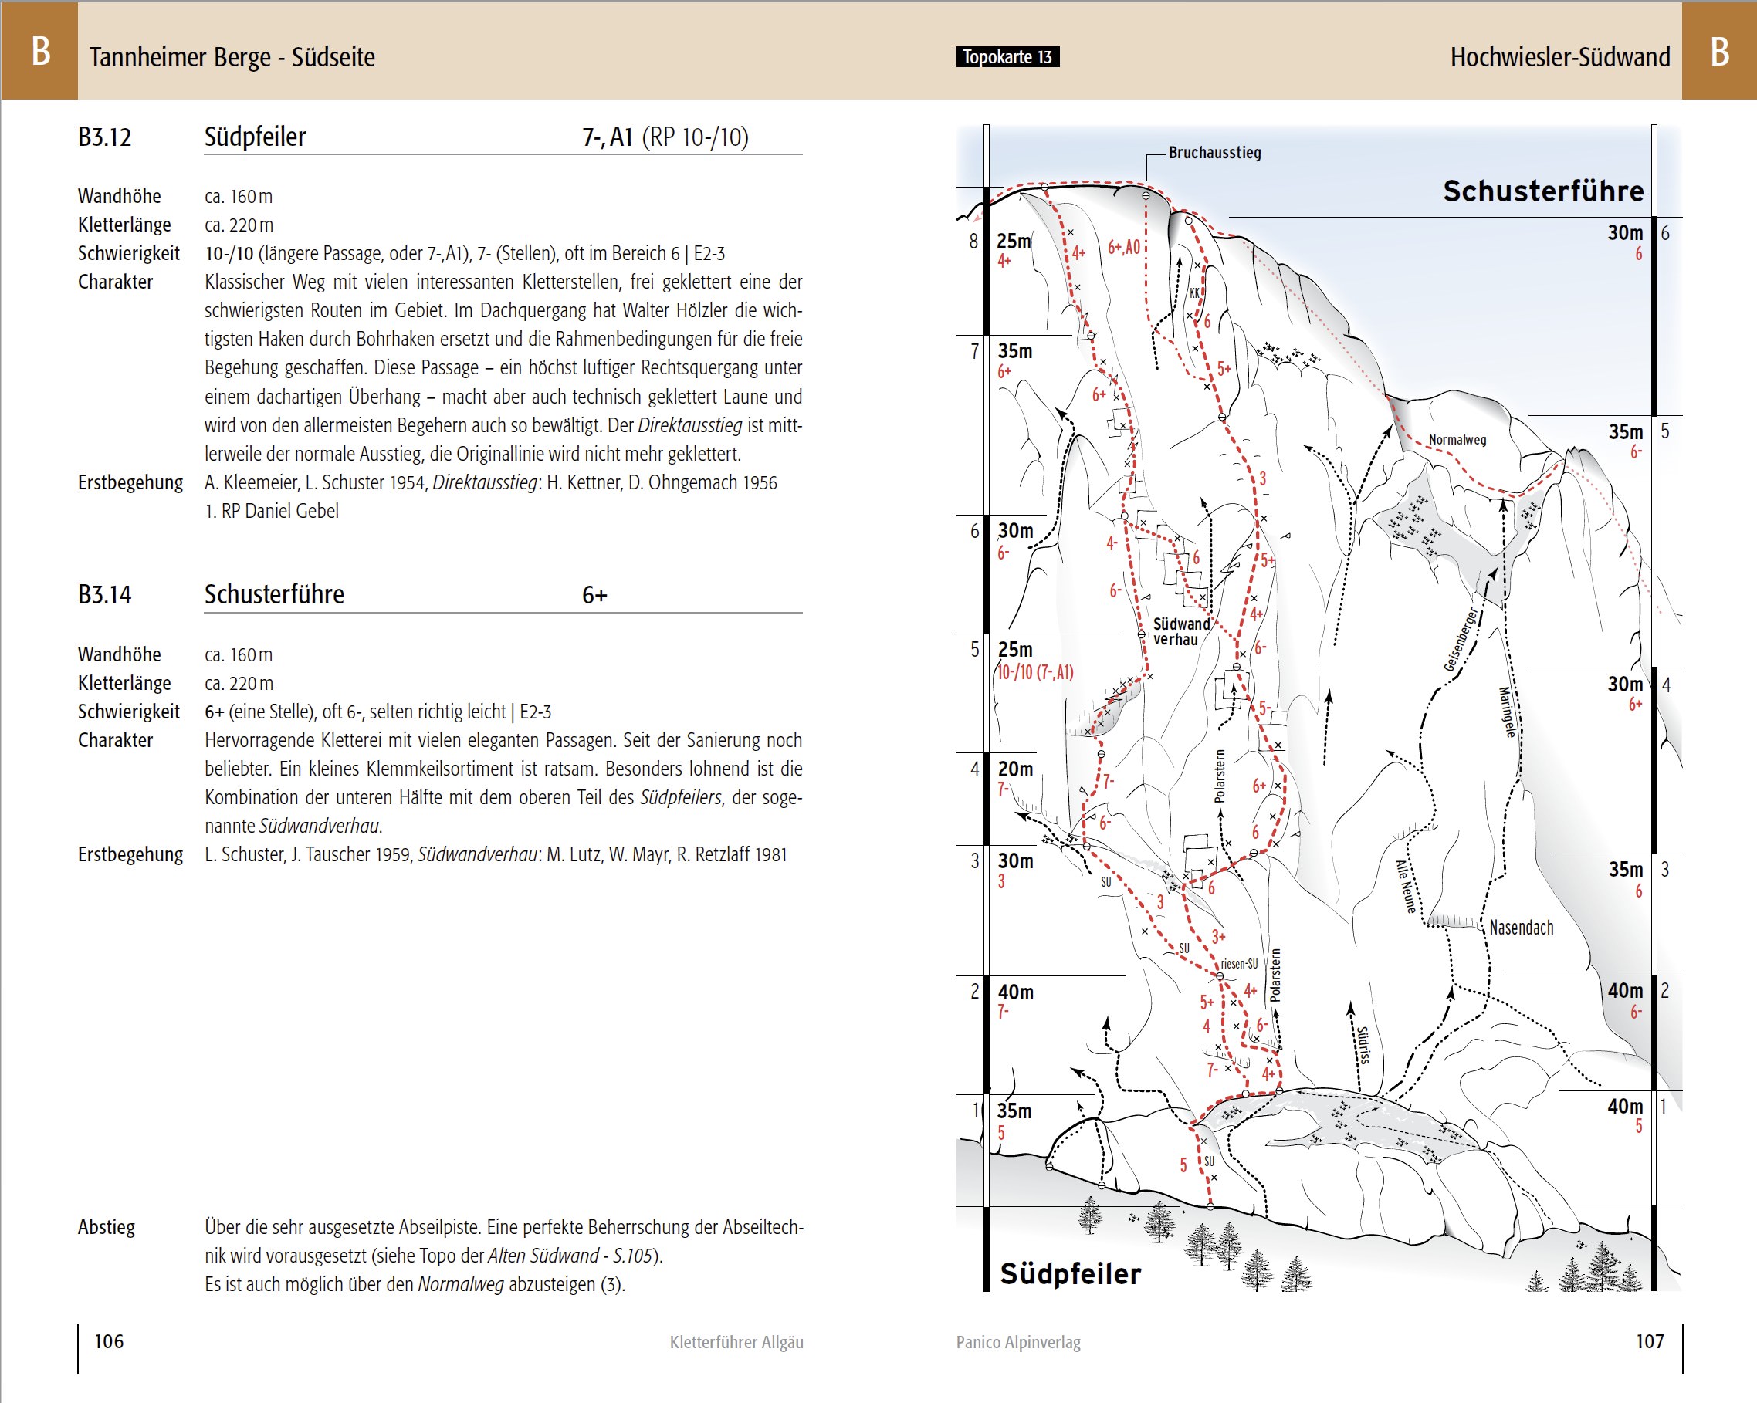The image size is (1757, 1403).
Task: Select route number 'B3.14'
Action: click(104, 595)
